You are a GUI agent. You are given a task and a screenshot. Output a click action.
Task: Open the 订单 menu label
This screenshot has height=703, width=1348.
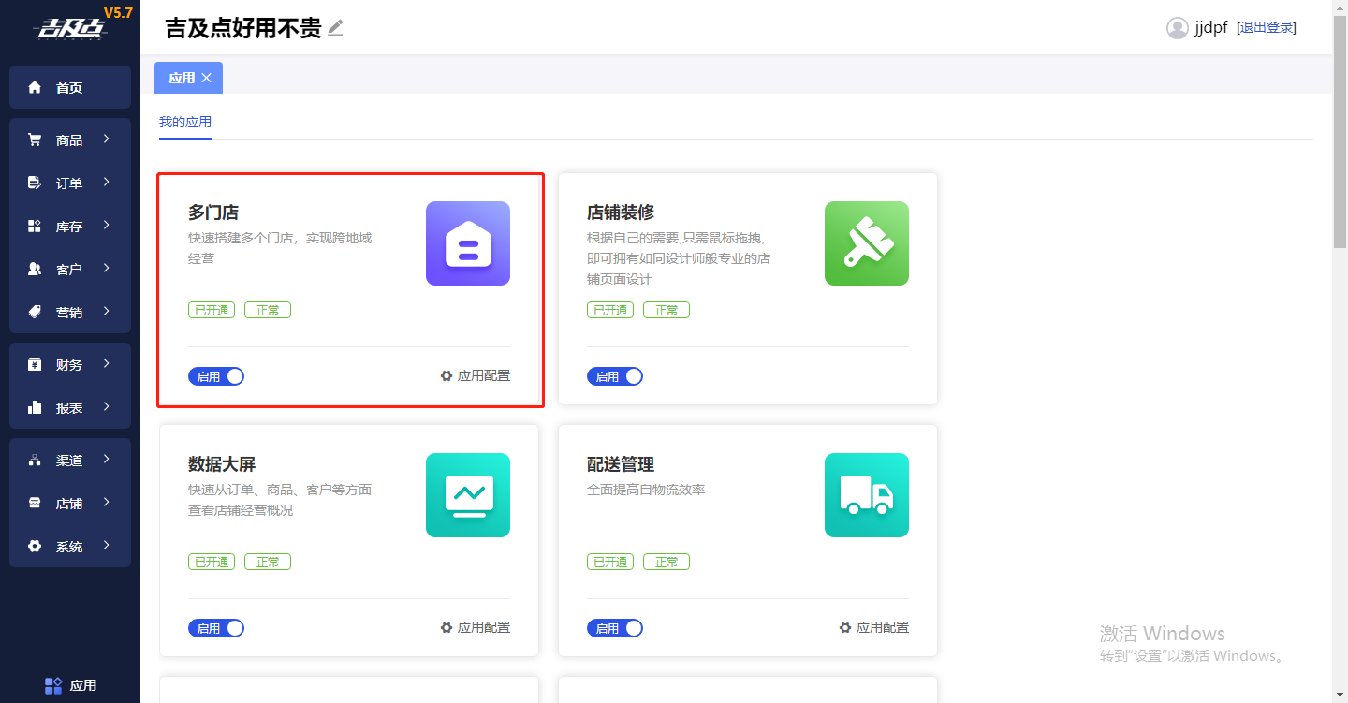click(69, 183)
